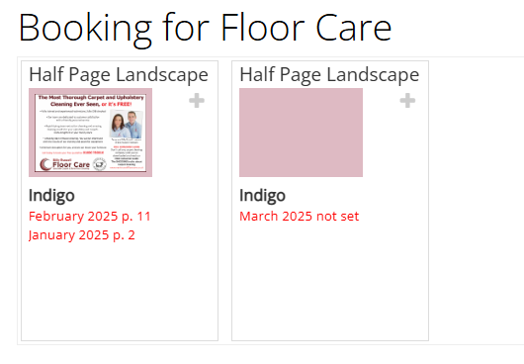524x364 pixels.
Task: Click the March 2025 not set link
Action: click(x=300, y=217)
